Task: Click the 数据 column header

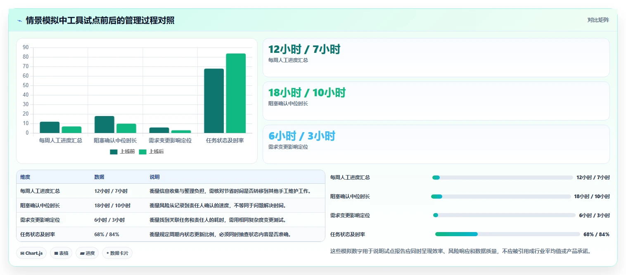Action: coord(99,177)
